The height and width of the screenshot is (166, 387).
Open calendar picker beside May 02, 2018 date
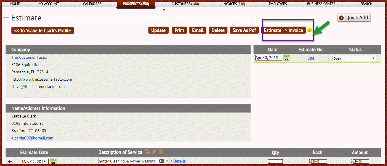pos(53,161)
